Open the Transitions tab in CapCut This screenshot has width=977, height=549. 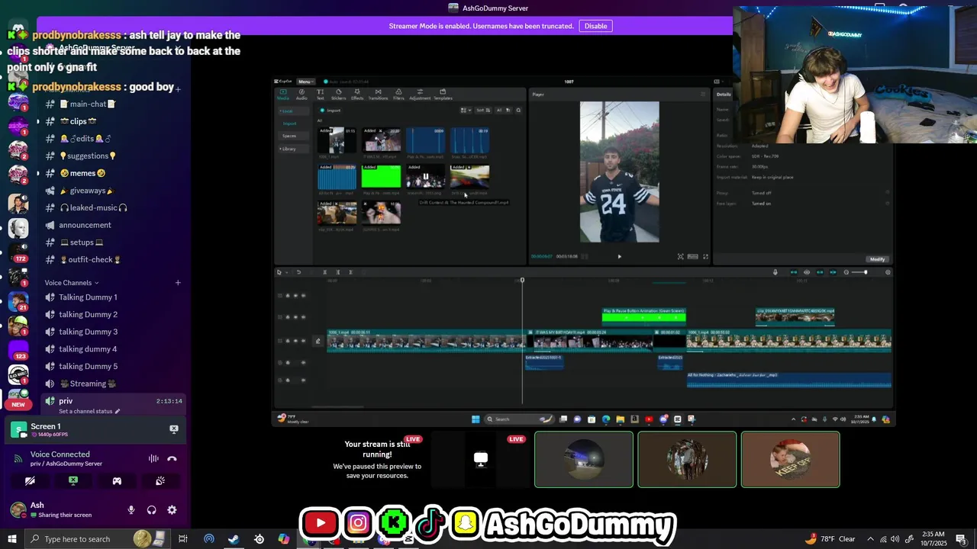378,95
